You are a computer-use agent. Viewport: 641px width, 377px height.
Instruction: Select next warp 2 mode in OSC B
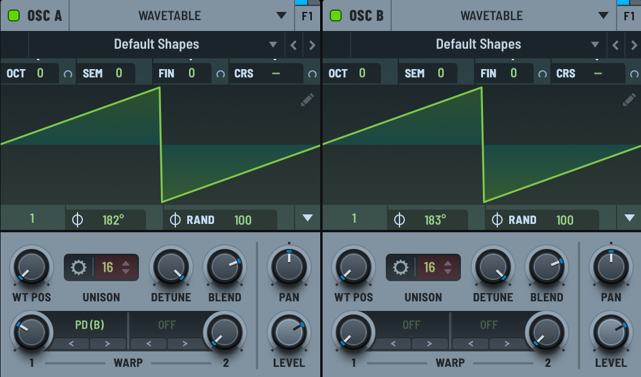(x=507, y=344)
